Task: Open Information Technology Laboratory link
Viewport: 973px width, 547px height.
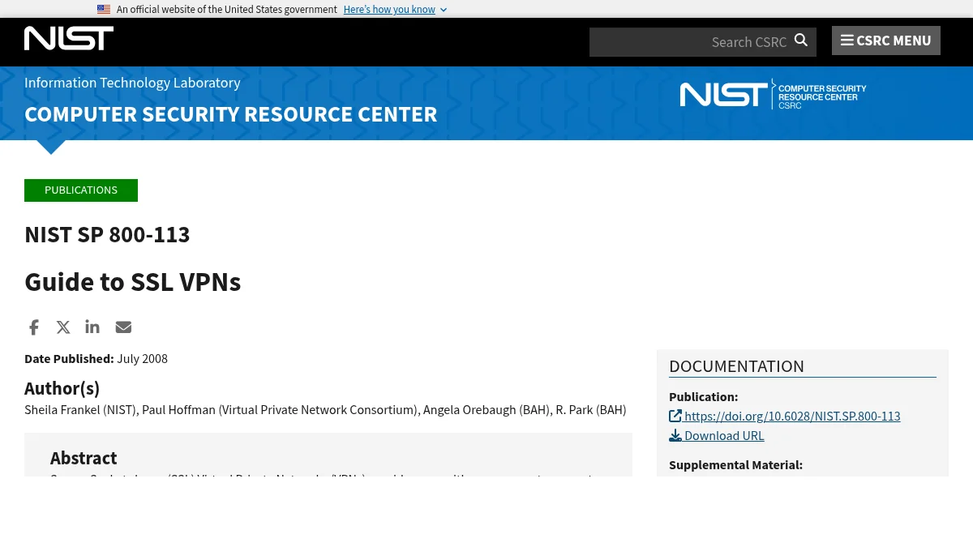Action: pos(132,83)
